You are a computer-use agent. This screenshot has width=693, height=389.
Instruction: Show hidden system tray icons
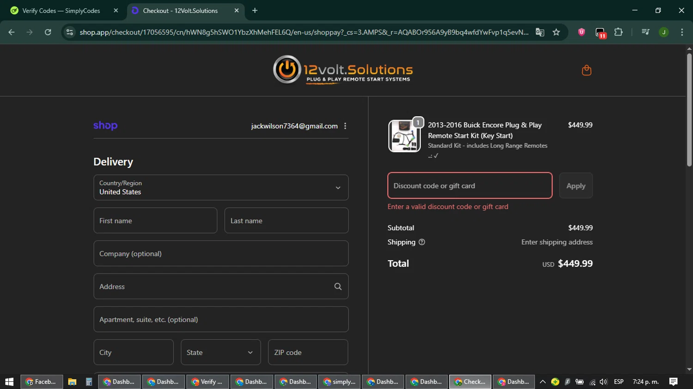pos(543,382)
